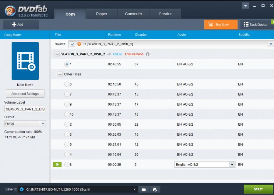Click the disc icon in Save to field
The width and height of the screenshot is (274, 195).
coord(22,189)
